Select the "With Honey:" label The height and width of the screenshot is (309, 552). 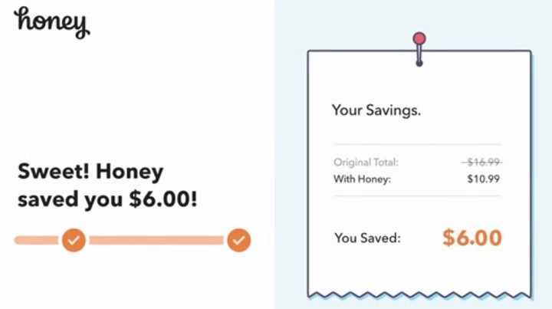tap(362, 179)
